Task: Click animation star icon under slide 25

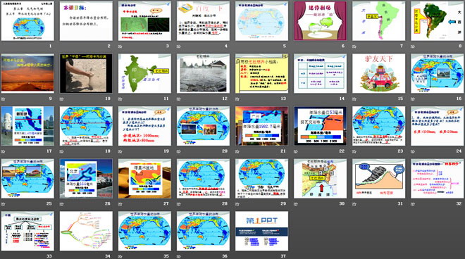Action: pos(3,204)
